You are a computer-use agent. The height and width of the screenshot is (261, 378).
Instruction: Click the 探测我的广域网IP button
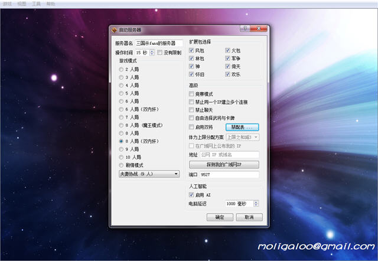pyautogui.click(x=224, y=165)
